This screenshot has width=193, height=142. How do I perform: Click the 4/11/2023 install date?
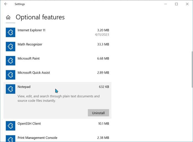(x=102, y=34)
